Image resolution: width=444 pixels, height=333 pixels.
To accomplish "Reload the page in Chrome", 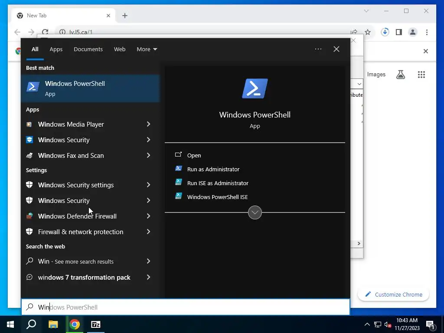I will click(x=45, y=32).
